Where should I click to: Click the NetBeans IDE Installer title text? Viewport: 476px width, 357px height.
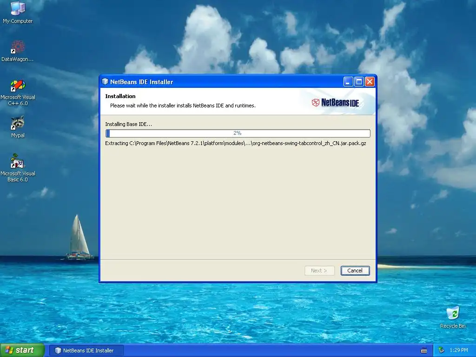click(141, 82)
